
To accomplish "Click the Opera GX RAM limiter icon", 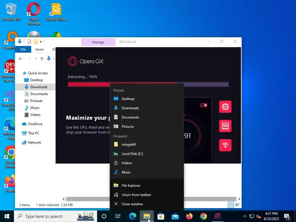I will click(225, 126).
